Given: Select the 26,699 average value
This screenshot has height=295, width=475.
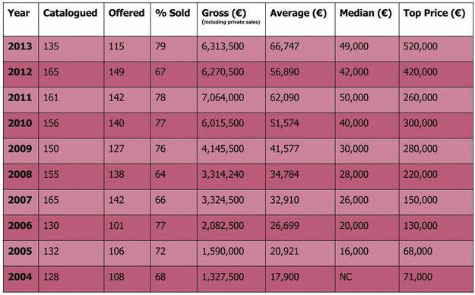Looking at the screenshot, I should pos(284,226).
